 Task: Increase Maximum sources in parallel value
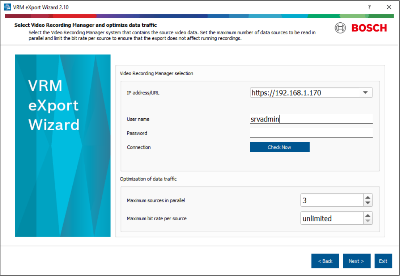click(x=368, y=197)
